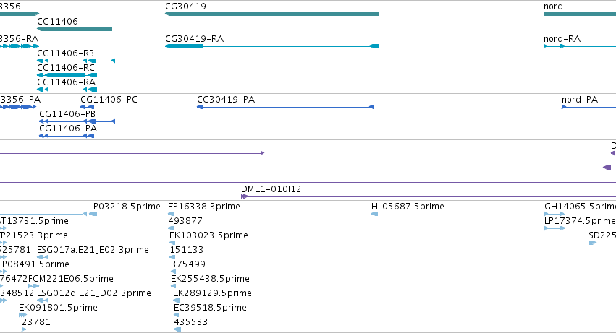This screenshot has height=333, width=616.
Task: Select the CG30419 gene bar
Action: (x=271, y=14)
